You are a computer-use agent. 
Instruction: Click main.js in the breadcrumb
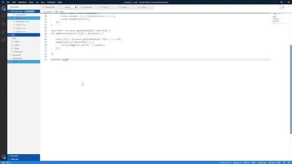click(49, 11)
